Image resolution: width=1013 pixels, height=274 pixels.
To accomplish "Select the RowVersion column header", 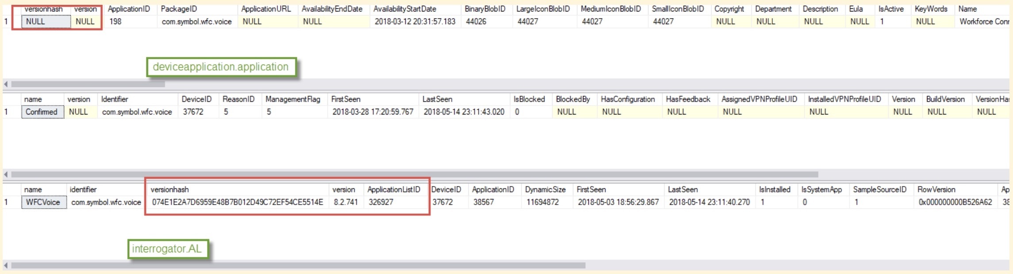I will 936,190.
